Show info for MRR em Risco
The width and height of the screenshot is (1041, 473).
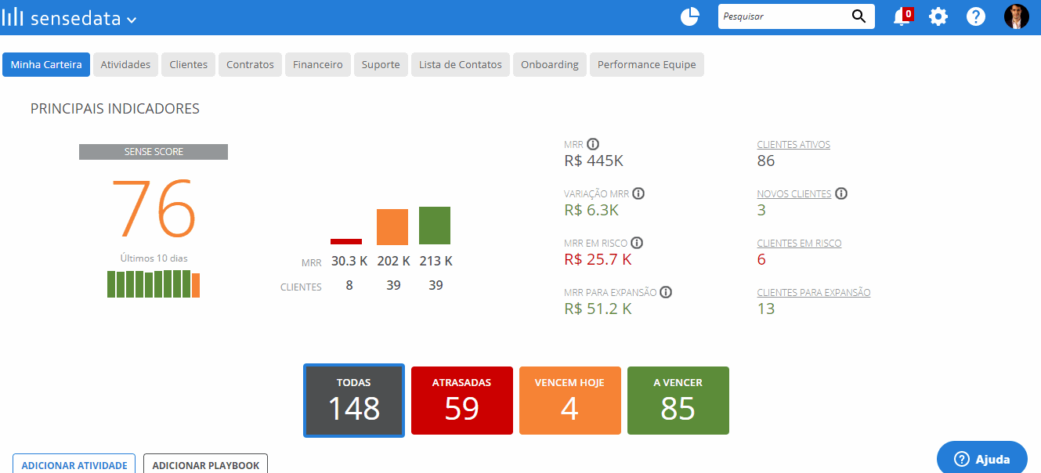click(637, 243)
